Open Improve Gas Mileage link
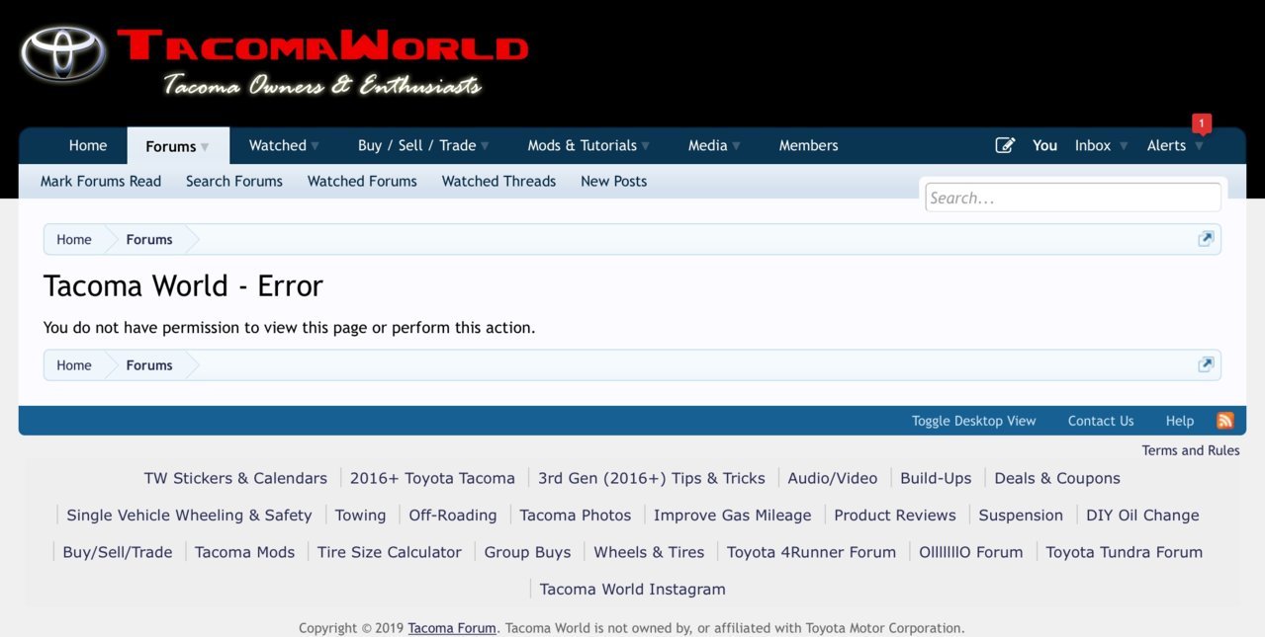The height and width of the screenshot is (637, 1265). click(x=733, y=515)
